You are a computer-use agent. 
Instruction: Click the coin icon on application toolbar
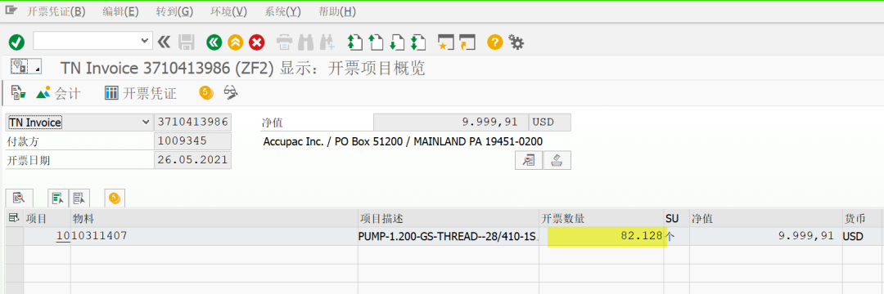205,93
